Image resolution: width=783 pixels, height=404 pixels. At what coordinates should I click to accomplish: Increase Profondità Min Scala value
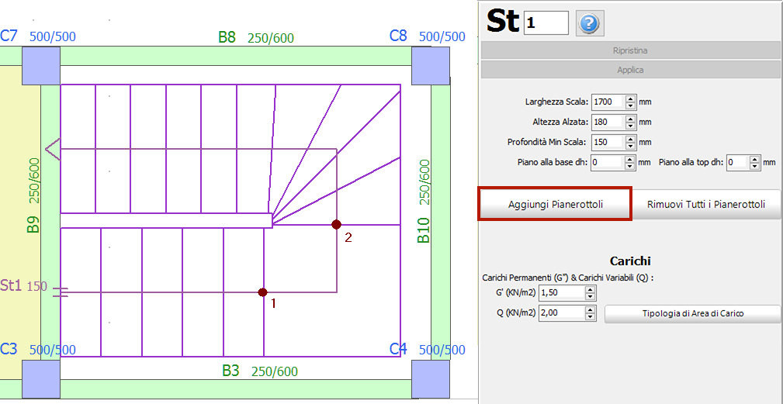(631, 139)
